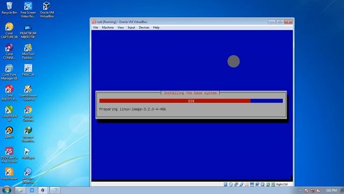Select the TMAC v6 desktop icon
This screenshot has height=194, width=344.
point(28,70)
